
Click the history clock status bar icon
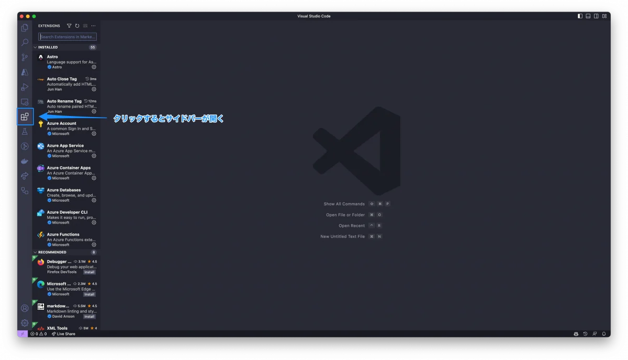[586, 333]
